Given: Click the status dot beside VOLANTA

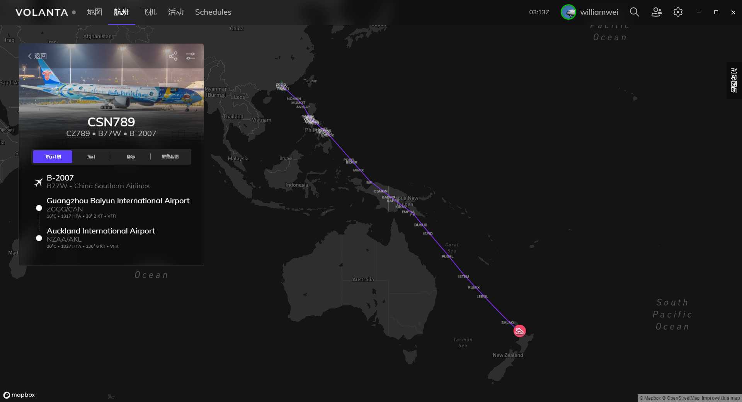Looking at the screenshot, I should (74, 12).
